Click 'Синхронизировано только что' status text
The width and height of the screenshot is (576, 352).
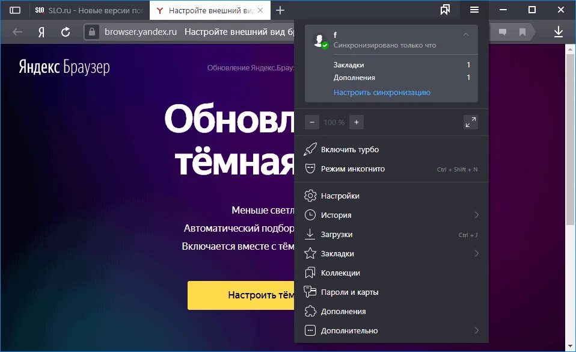[385, 45]
